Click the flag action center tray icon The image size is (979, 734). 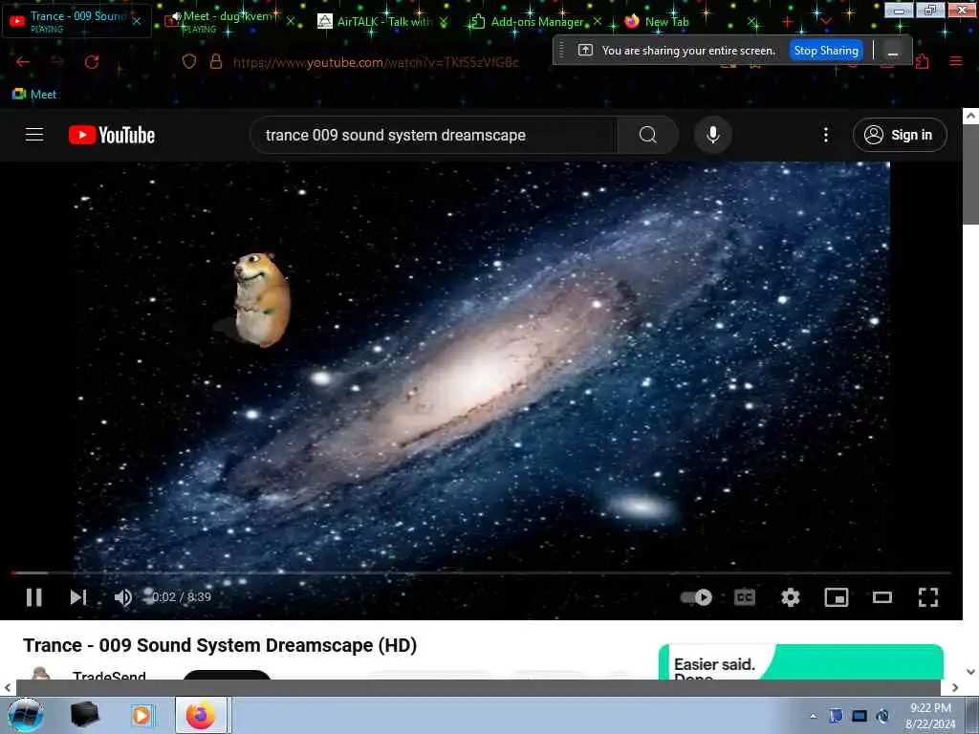click(x=836, y=716)
